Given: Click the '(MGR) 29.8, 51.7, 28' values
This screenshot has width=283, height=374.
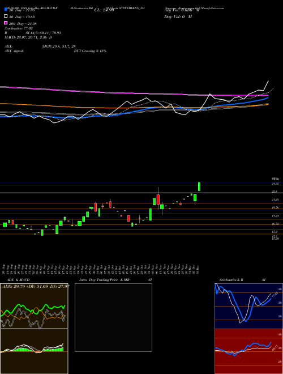Looking at the screenshot, I should click(x=59, y=46).
